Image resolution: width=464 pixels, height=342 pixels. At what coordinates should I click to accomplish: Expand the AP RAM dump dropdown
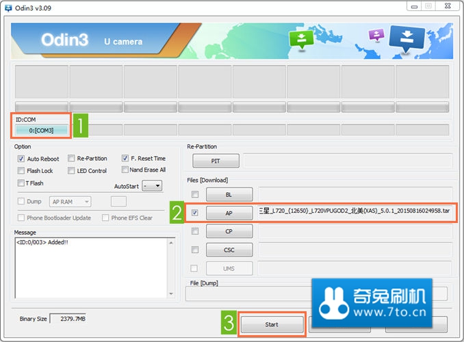[x=70, y=202]
